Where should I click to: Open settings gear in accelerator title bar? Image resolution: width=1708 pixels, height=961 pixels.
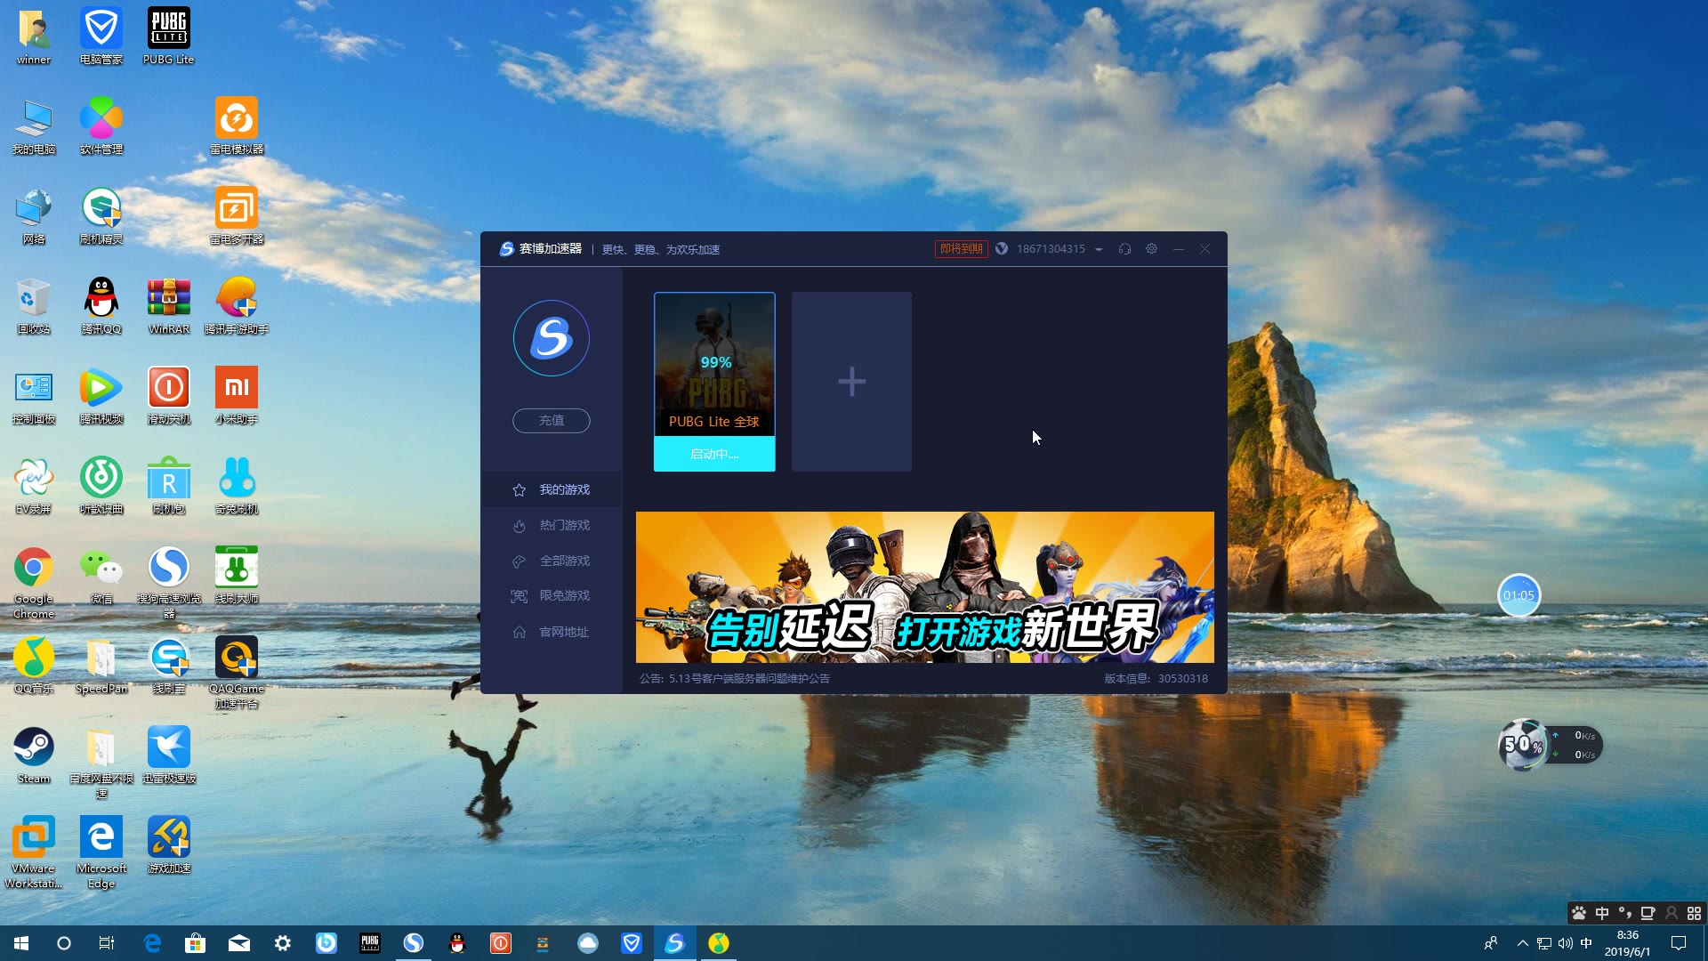pos(1151,249)
